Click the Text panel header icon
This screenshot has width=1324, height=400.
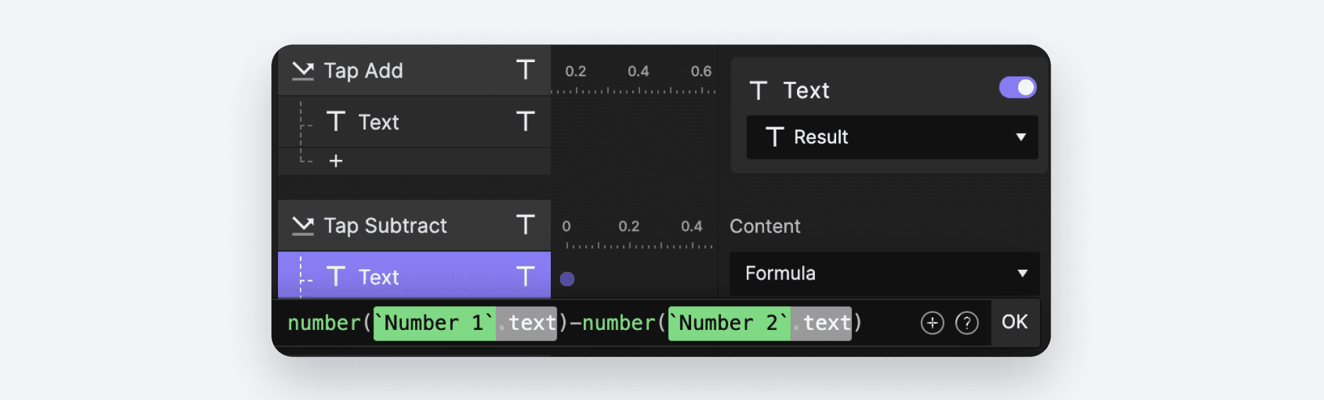(x=759, y=91)
